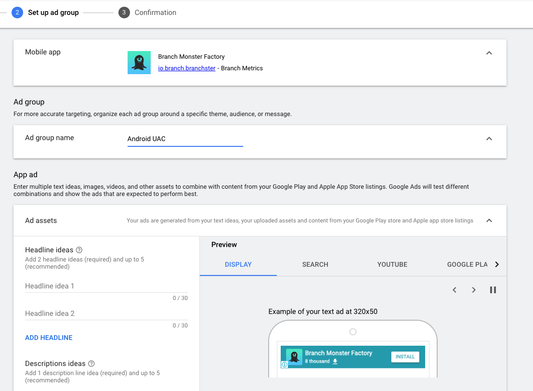Click the Branch Metrics publisher text
This screenshot has height=391, width=533.
tap(242, 68)
